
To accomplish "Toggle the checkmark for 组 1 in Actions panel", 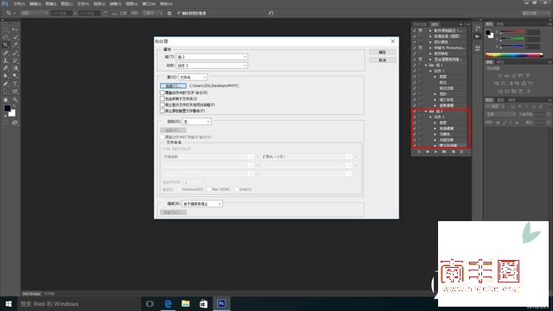I will [415, 66].
